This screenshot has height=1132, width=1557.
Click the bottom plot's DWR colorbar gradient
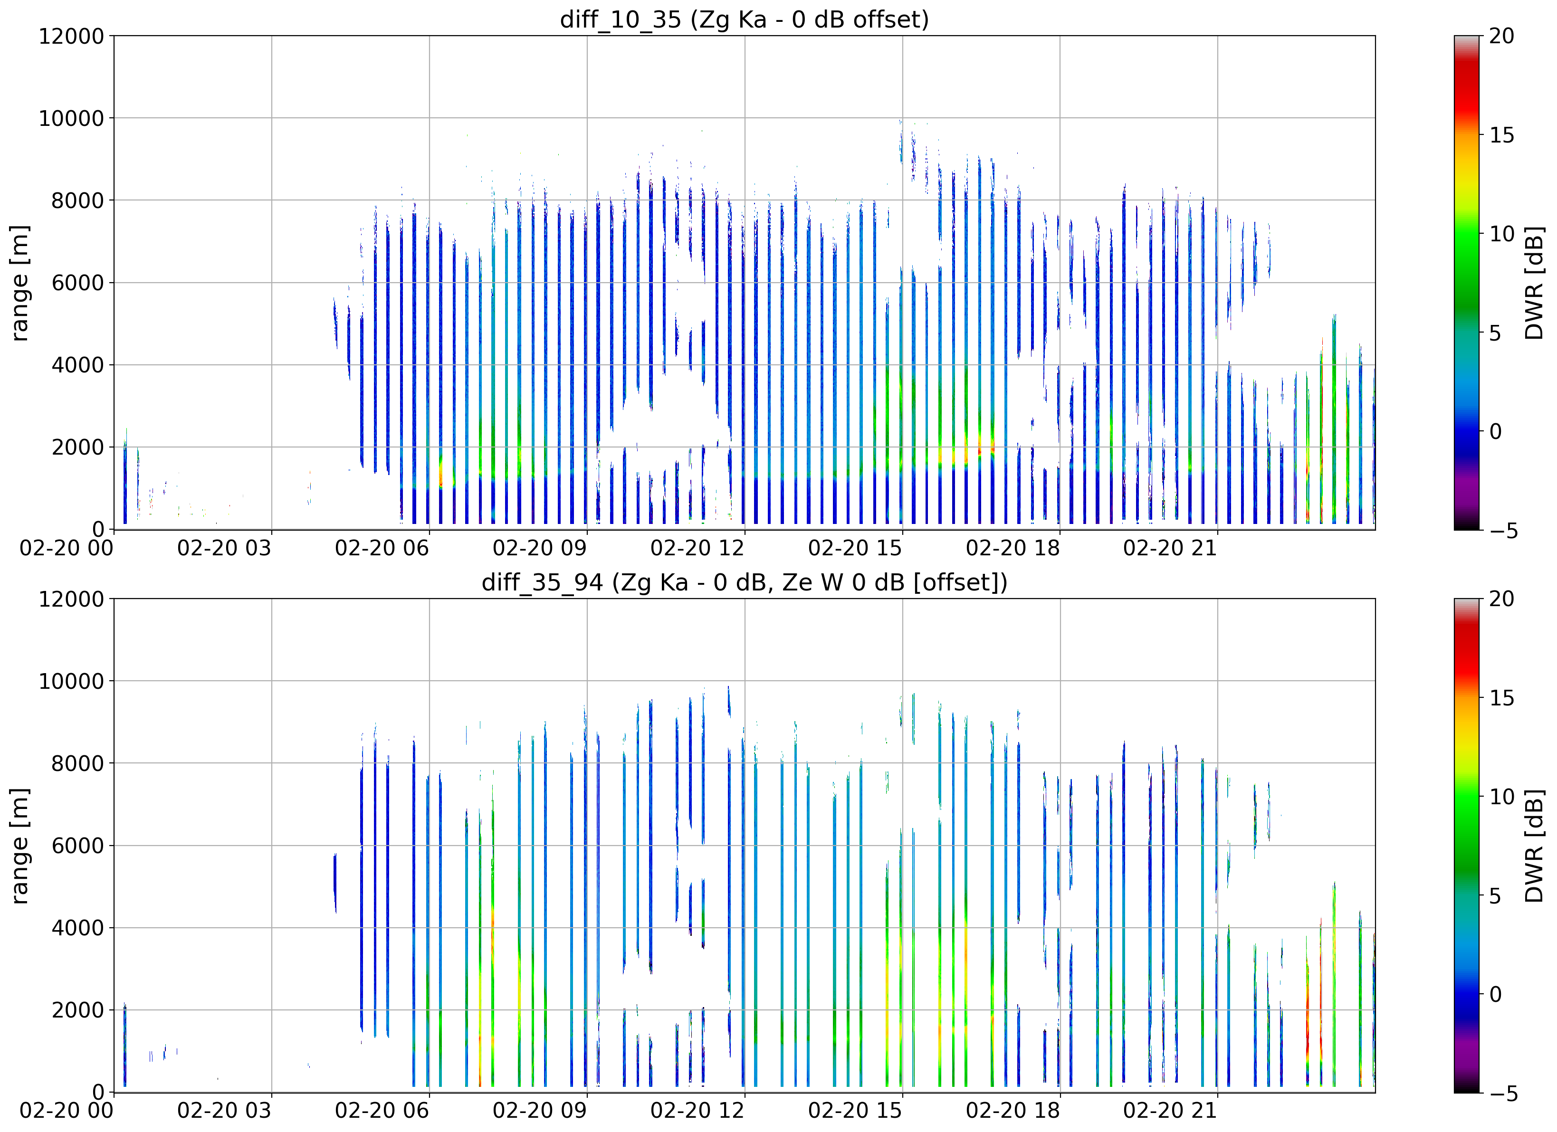click(1467, 845)
